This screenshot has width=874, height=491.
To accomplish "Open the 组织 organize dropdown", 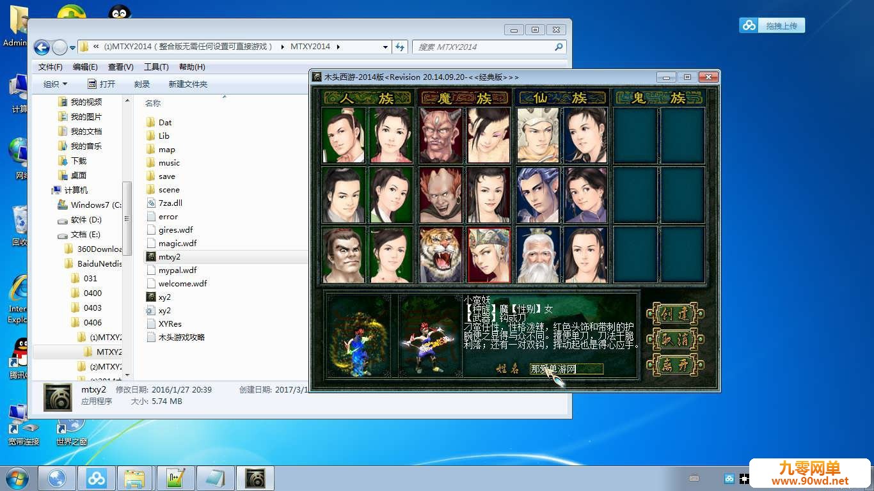I will [x=55, y=84].
